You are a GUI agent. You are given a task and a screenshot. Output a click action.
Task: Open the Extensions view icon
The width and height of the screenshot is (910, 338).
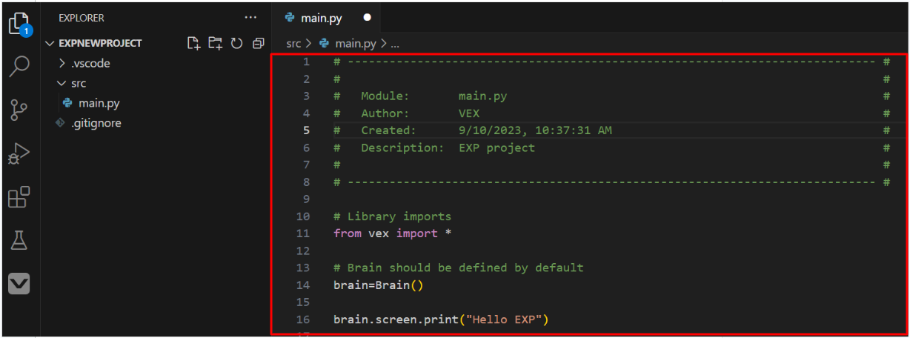click(x=19, y=197)
